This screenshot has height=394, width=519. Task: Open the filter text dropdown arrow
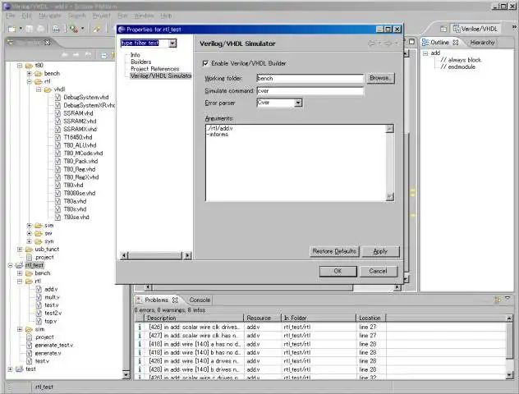(x=172, y=43)
